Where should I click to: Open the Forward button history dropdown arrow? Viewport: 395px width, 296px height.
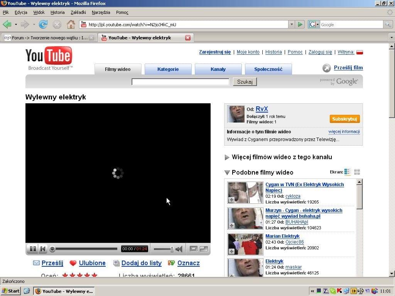34,24
